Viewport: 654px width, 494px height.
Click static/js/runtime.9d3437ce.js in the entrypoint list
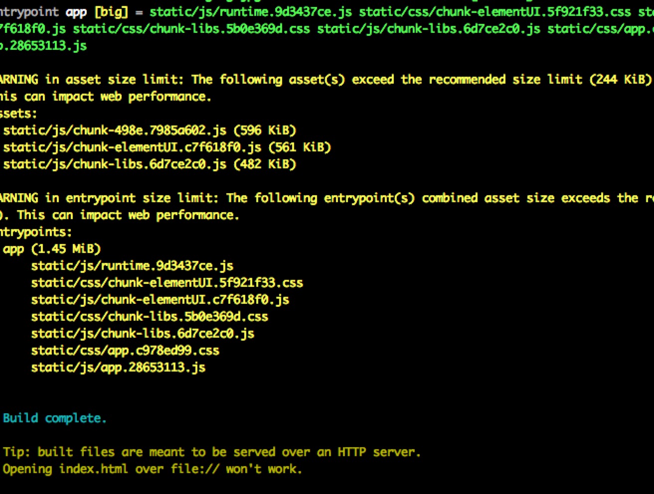(132, 266)
